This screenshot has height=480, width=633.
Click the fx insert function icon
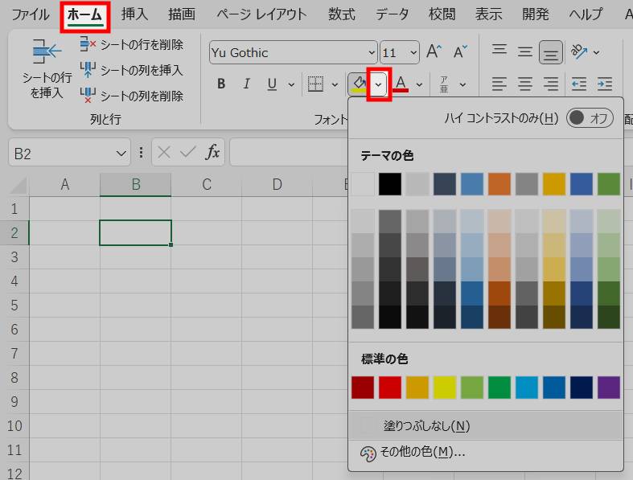click(x=213, y=152)
